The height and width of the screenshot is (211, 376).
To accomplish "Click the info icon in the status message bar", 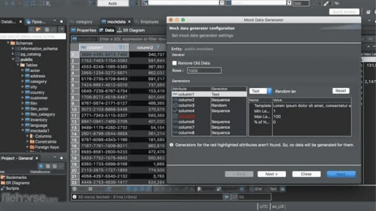I will pyautogui.click(x=75, y=197).
